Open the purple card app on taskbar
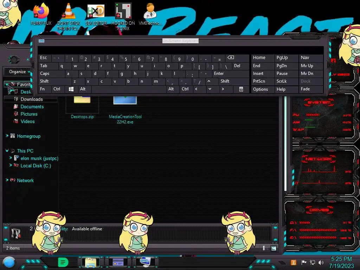The height and width of the screenshot is (270, 360). coord(118,262)
